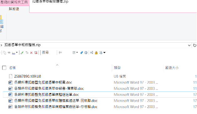The height and width of the screenshot is (114, 197).
Task: Click the rename cursor toolbar icon
Action: 91,53
